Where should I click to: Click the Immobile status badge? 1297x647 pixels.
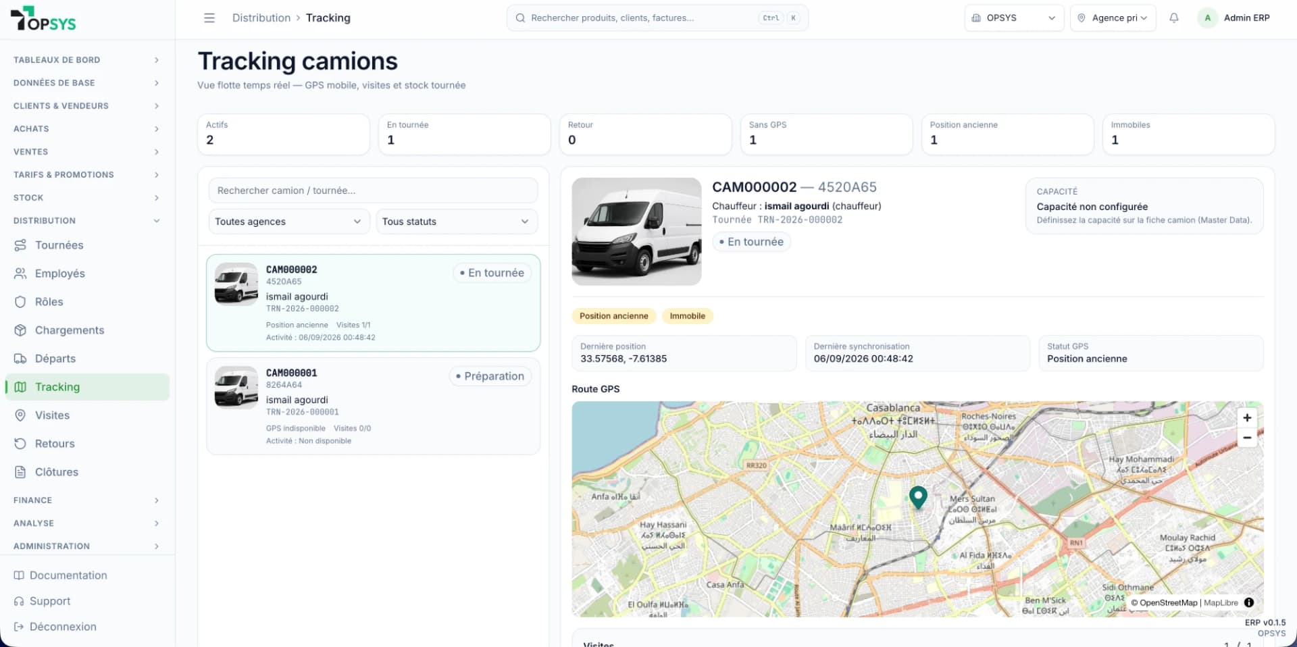(688, 316)
